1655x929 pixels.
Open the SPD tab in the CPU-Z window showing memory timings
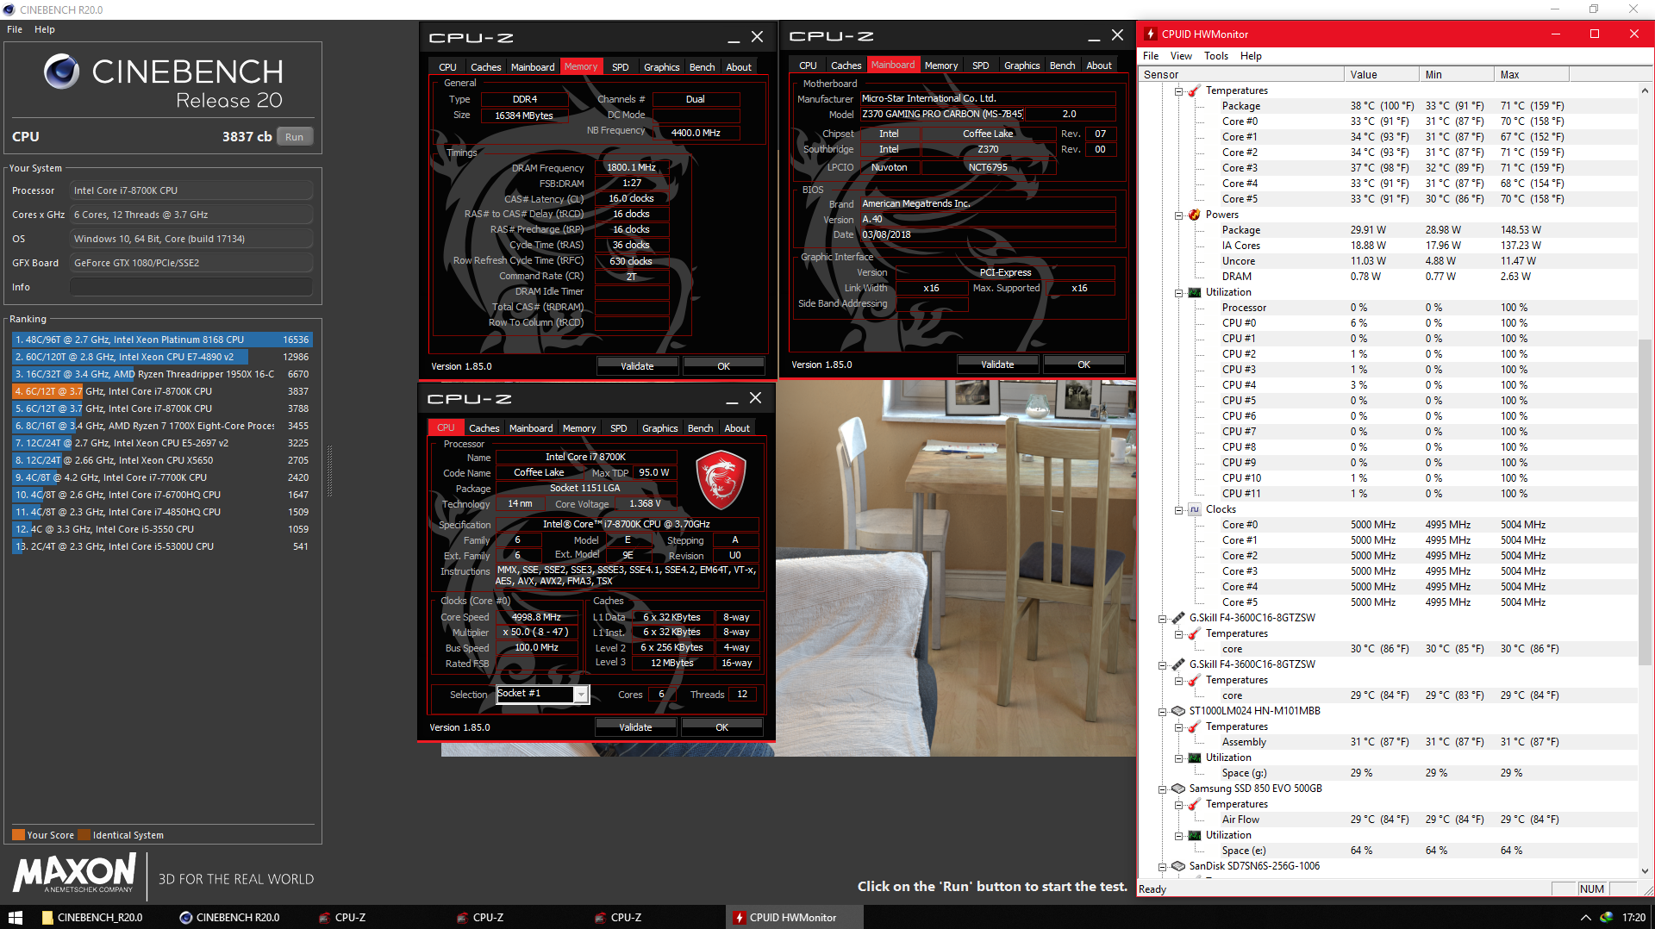point(620,67)
